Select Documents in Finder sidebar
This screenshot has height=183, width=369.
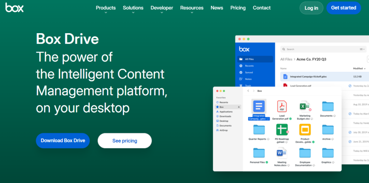coord(224,126)
